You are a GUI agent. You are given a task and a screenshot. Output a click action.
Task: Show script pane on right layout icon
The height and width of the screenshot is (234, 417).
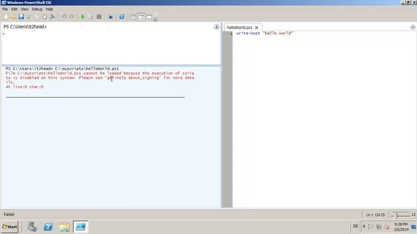(x=141, y=17)
